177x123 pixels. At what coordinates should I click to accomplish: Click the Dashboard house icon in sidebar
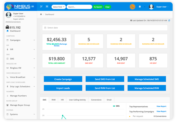click(x=8, y=31)
